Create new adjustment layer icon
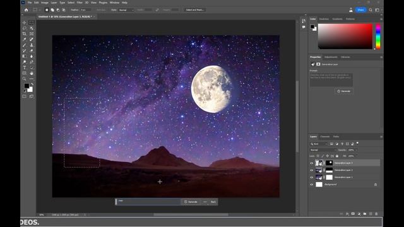The image size is (404, 227). (x=359, y=214)
